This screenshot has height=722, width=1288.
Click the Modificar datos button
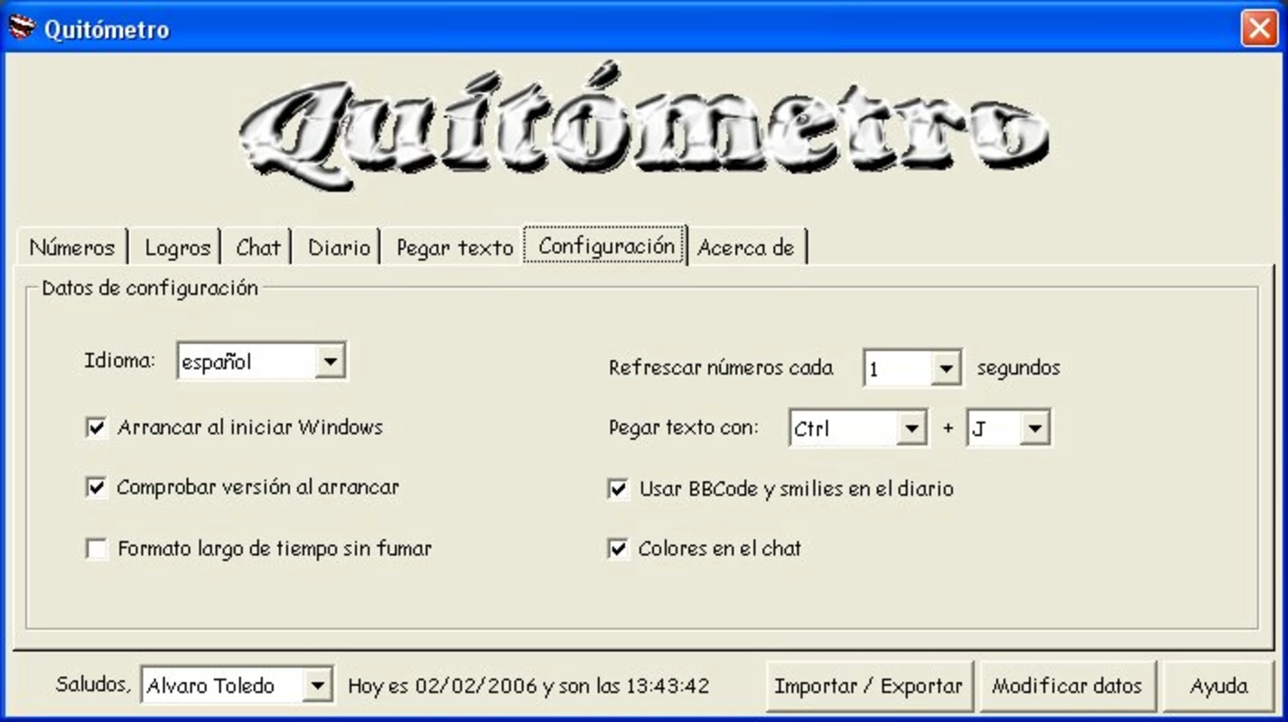(x=1067, y=686)
